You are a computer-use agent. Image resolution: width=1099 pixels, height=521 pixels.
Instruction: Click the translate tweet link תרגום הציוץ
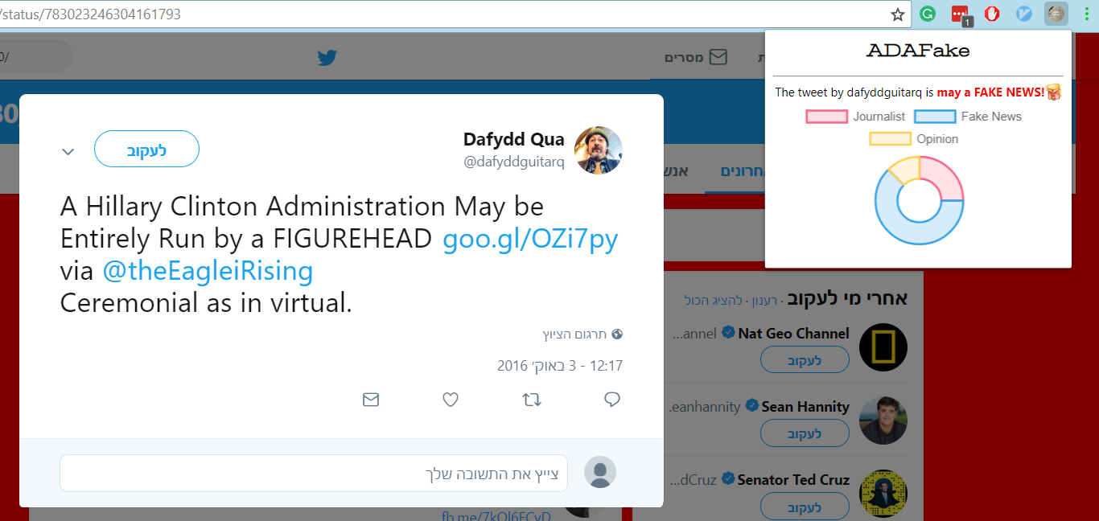pos(574,334)
